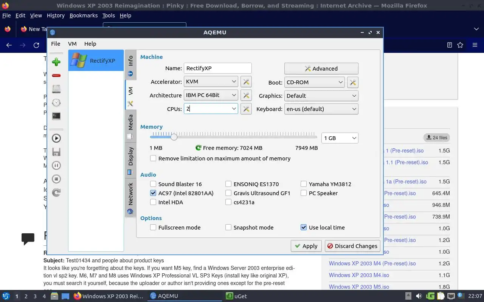Uncheck AC97 (Intel 82801AA) audio
Image resolution: width=484 pixels, height=302 pixels.
(153, 193)
